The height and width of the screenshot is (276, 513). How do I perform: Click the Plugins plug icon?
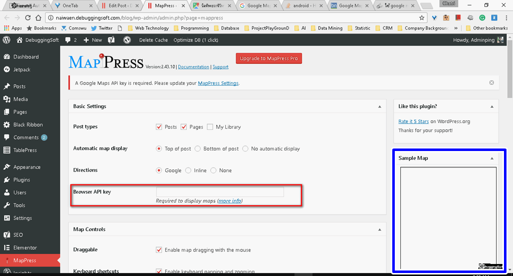tap(7, 179)
